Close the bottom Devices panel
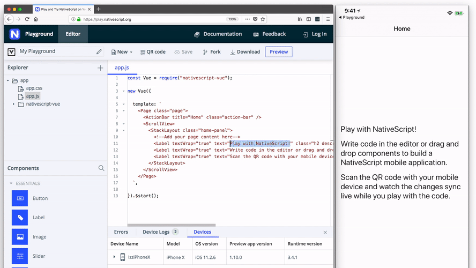This screenshot has height=268, width=476. pyautogui.click(x=325, y=233)
